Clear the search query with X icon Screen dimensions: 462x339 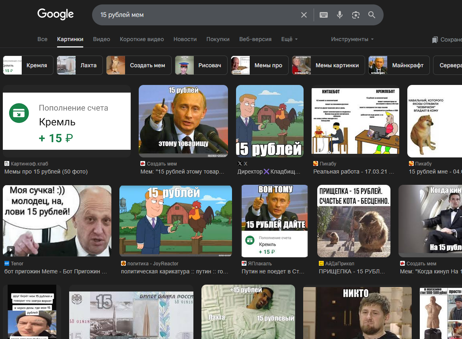point(304,15)
